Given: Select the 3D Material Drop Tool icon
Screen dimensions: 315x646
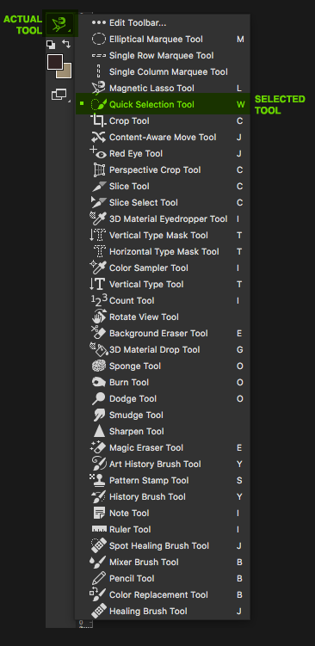Looking at the screenshot, I should [x=98, y=349].
